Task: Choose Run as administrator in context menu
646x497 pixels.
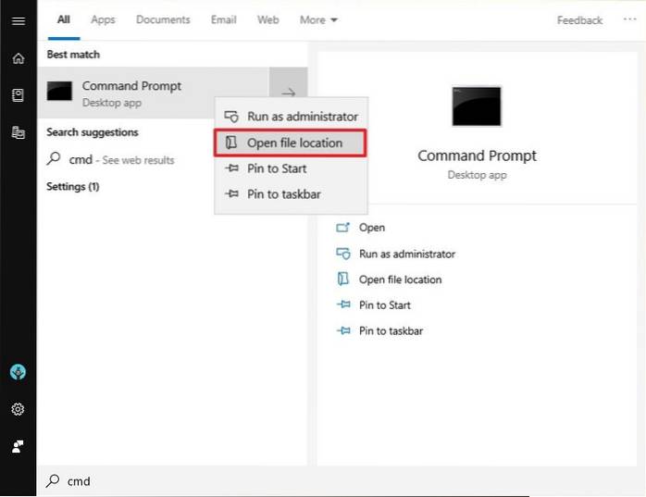Action: 302,117
